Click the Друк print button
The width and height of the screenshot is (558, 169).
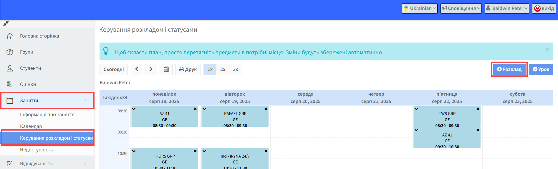pyautogui.click(x=188, y=69)
